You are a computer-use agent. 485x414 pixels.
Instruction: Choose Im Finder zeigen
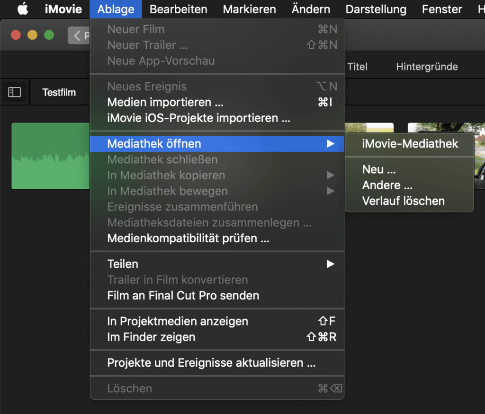click(152, 337)
